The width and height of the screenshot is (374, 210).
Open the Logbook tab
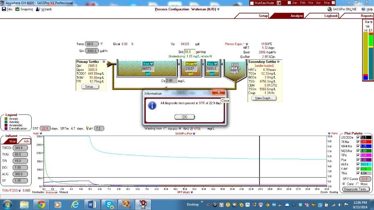[x=331, y=16]
